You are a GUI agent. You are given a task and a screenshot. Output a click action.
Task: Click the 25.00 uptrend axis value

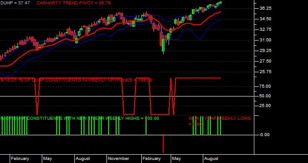[265, 106]
